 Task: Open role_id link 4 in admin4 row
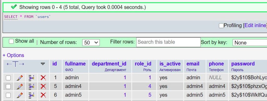pyautogui.click(x=150, y=86)
